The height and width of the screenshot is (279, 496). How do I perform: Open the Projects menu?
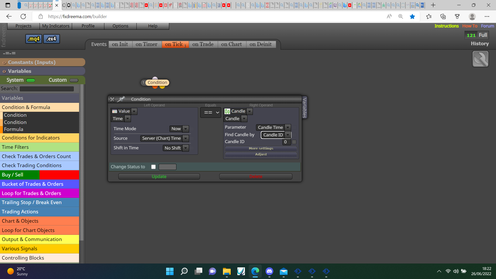(24, 26)
